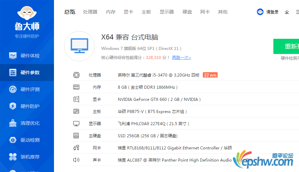Switch to the 网卡 tab
The height and width of the screenshot is (172, 299).
tap(205, 12)
